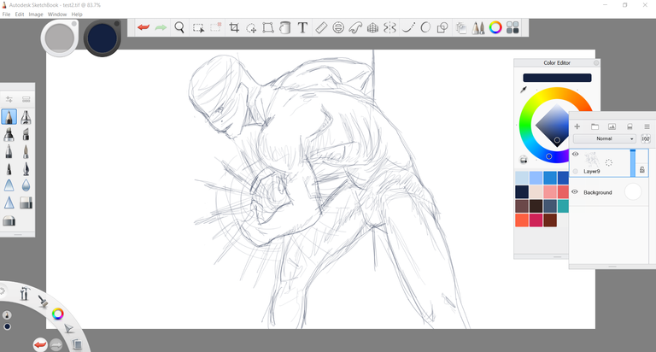Screen dimensions: 656x352
Task: Click the Undo arrow in top toolbar
Action: tap(143, 27)
